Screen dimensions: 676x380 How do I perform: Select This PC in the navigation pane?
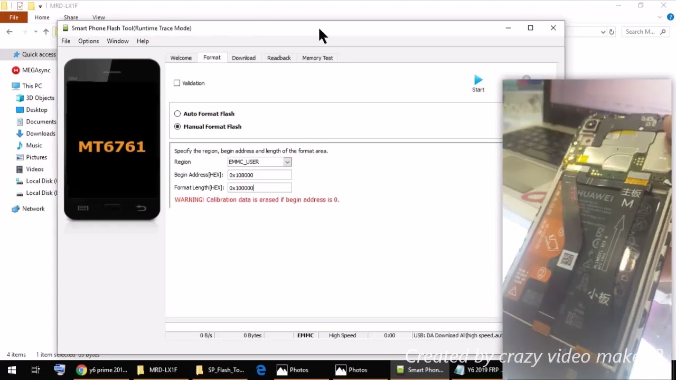tap(27, 86)
